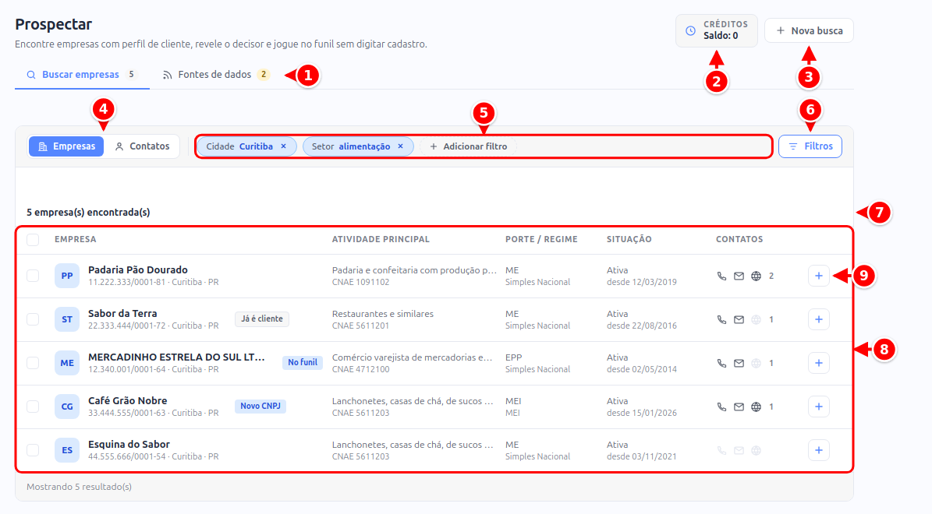Click the plus button for Esquina do Sabor
Screen dimensions: 932x514
pyautogui.click(x=818, y=450)
